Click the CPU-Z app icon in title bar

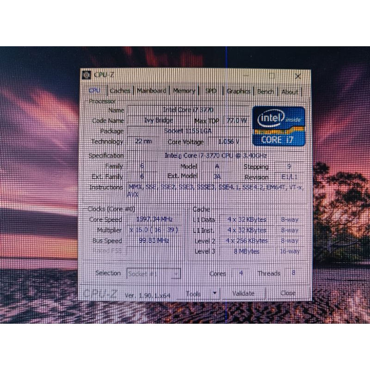(86, 75)
